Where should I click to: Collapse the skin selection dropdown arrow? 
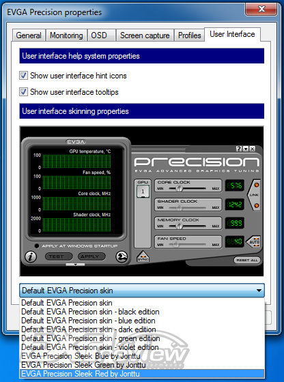point(259,291)
